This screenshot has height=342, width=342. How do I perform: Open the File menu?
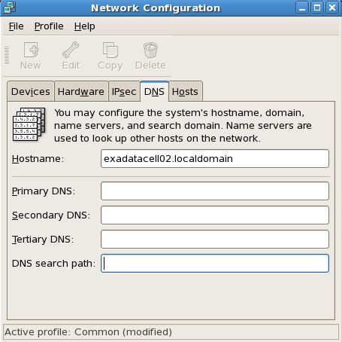(x=17, y=26)
